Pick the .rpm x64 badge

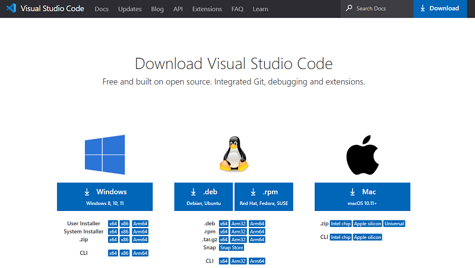tap(224, 232)
